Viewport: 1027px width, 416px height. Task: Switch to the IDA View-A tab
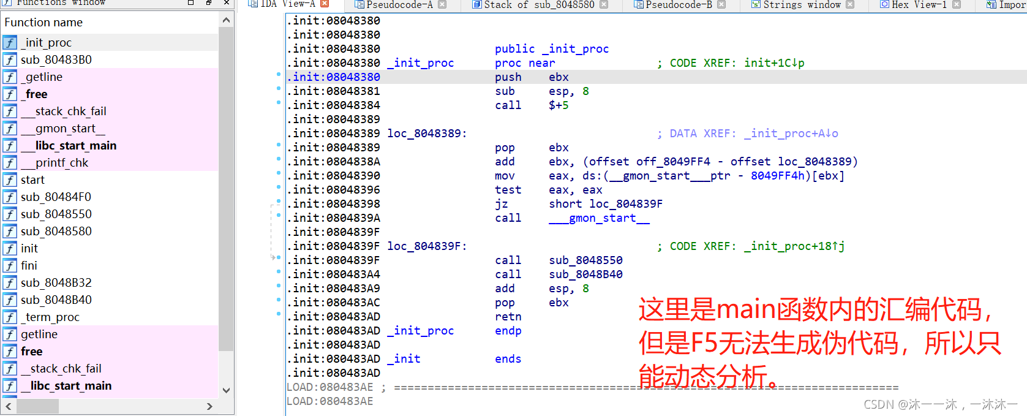[288, 4]
